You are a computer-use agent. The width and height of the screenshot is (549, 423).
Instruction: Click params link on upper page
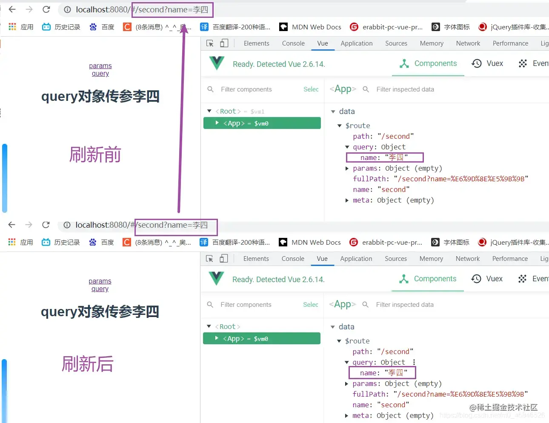[x=100, y=66]
